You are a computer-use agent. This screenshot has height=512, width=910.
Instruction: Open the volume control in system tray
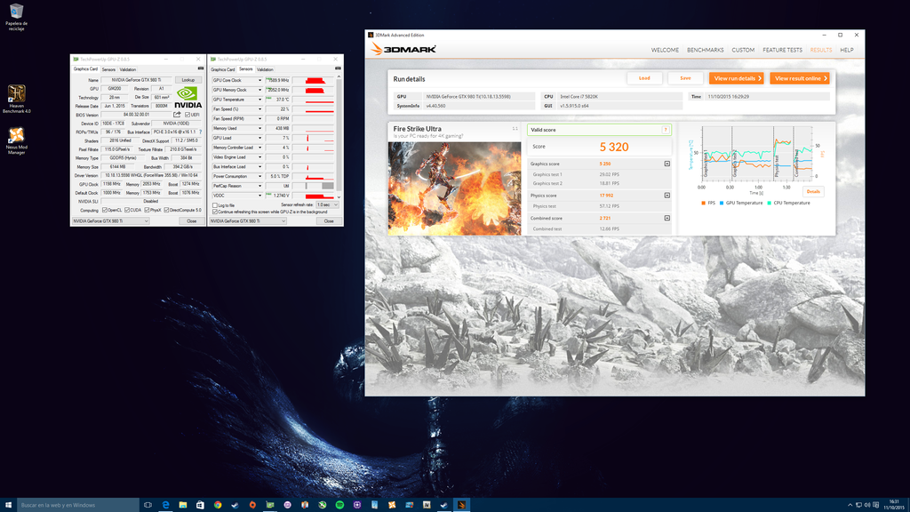pyautogui.click(x=867, y=505)
